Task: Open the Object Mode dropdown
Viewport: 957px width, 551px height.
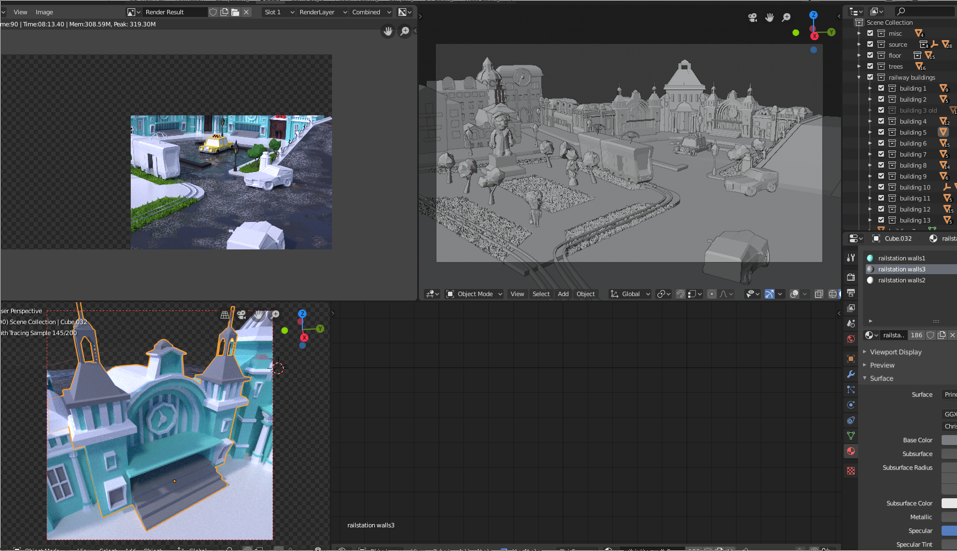Action: [474, 294]
